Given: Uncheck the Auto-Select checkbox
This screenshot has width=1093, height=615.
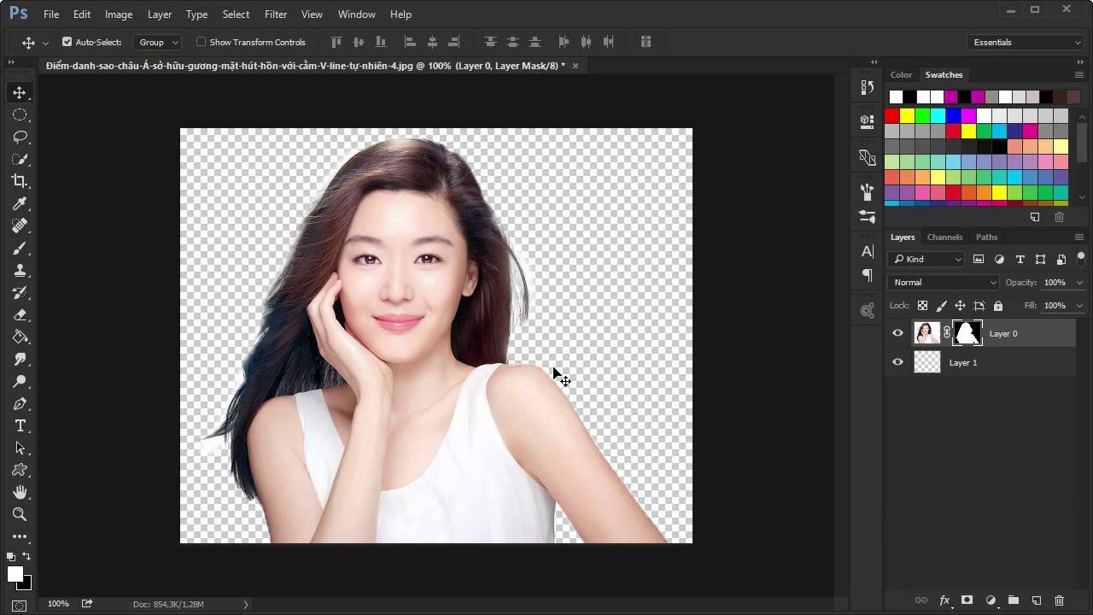Looking at the screenshot, I should 67,42.
